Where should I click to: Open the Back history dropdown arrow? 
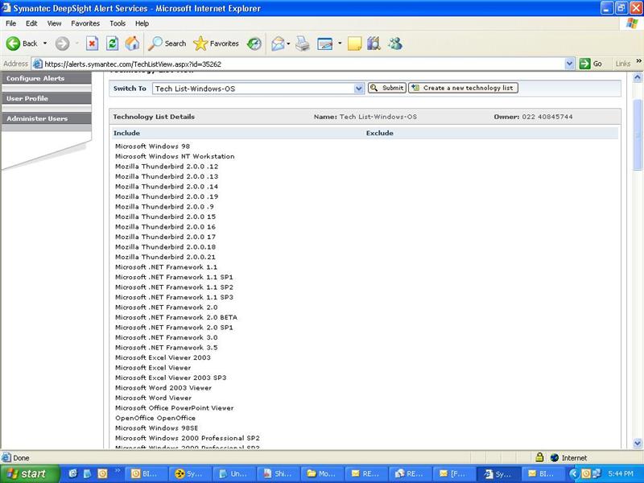click(45, 43)
